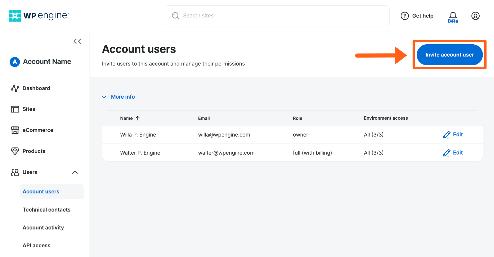Viewport: 494px width, 257px height.
Task: Edit Willa P. Engine's user permissions
Action: click(453, 135)
